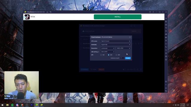Click the Instance count input field
191x107 pixels.
tap(122, 58)
